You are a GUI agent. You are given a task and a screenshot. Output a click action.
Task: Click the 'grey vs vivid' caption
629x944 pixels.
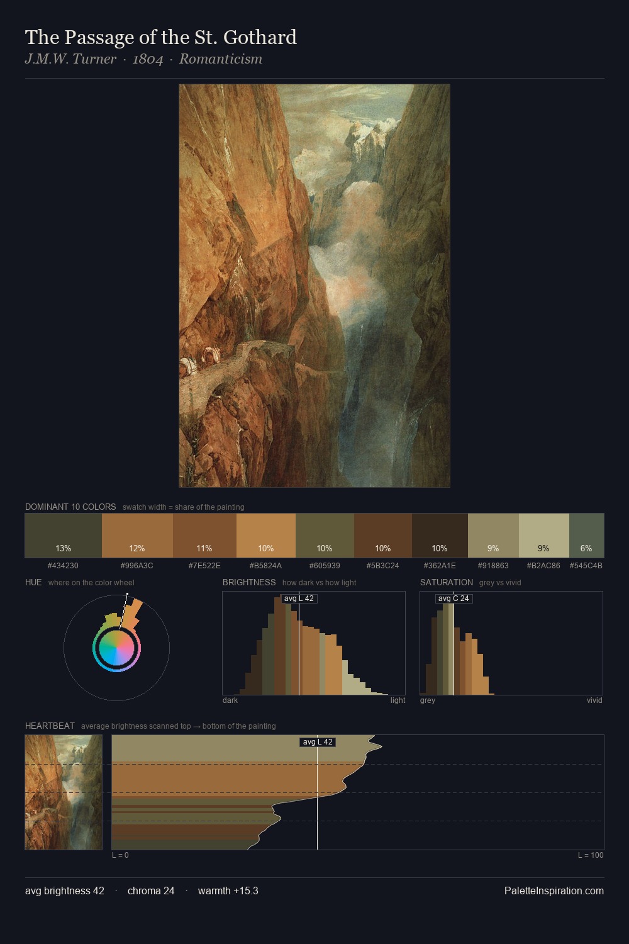click(x=500, y=583)
